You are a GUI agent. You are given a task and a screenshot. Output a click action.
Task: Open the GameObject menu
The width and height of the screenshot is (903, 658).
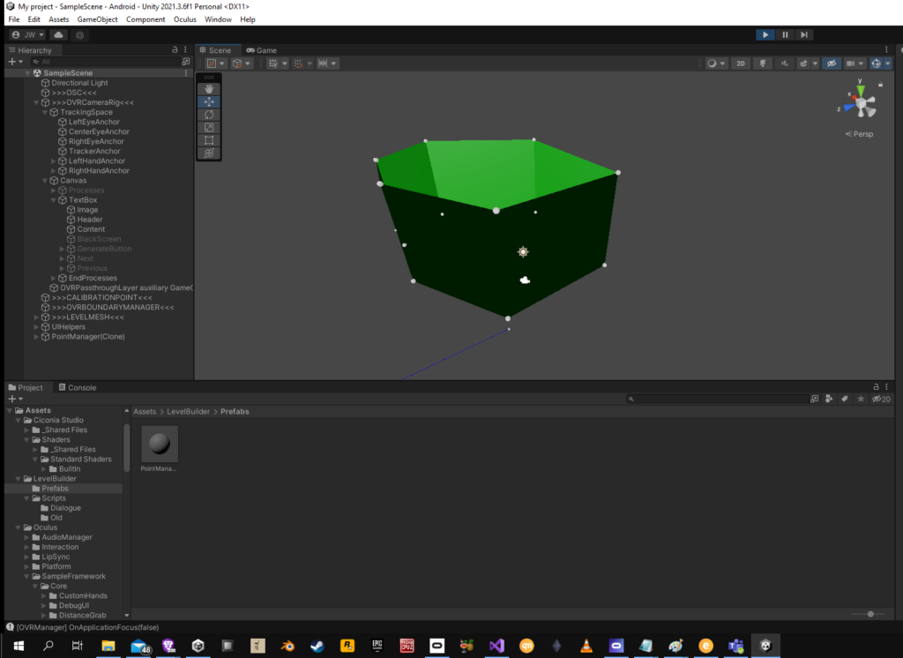97,19
